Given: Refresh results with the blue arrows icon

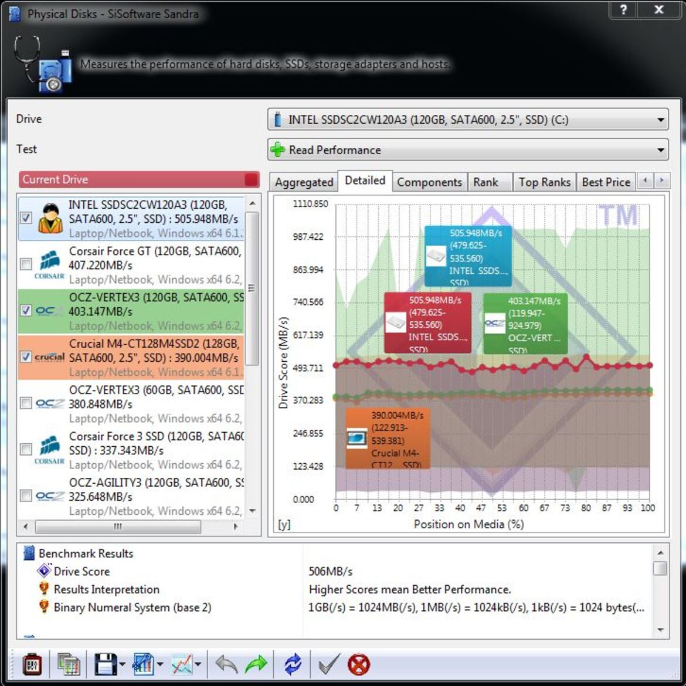Looking at the screenshot, I should (x=293, y=664).
